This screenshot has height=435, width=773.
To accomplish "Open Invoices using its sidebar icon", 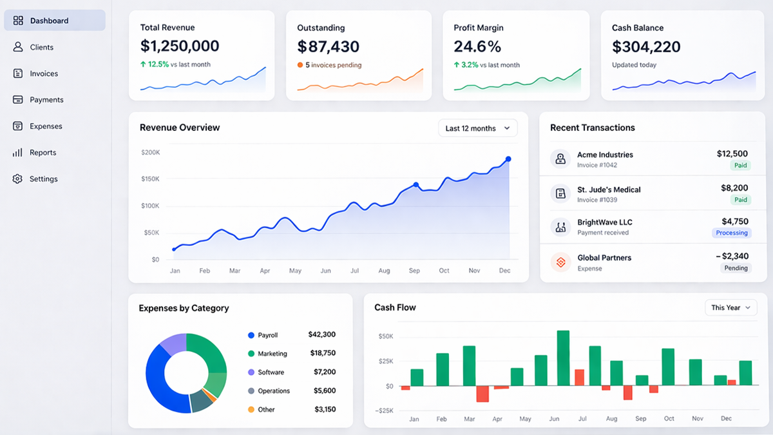I will pos(18,73).
